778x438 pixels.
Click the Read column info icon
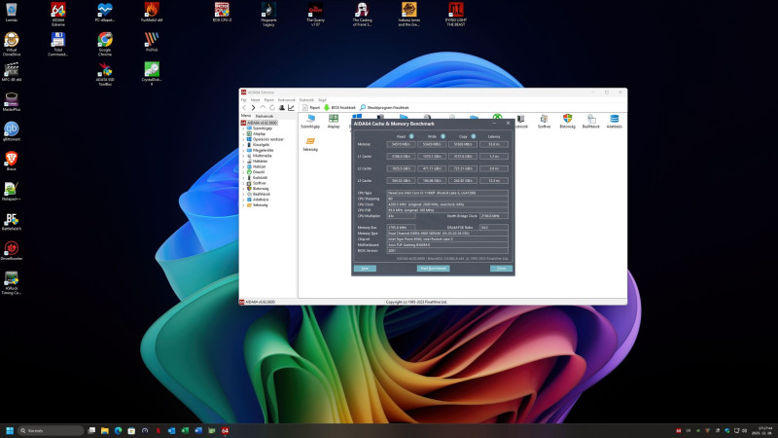(x=411, y=136)
